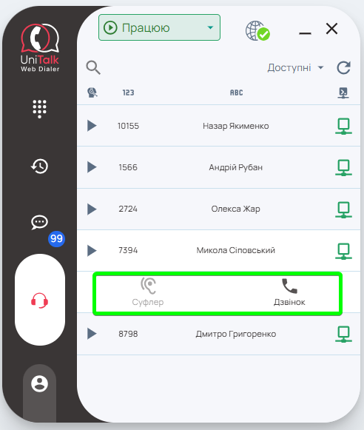This screenshot has width=364, height=430.
Task: Open chat messages with 99 badge
Action: pos(39,222)
